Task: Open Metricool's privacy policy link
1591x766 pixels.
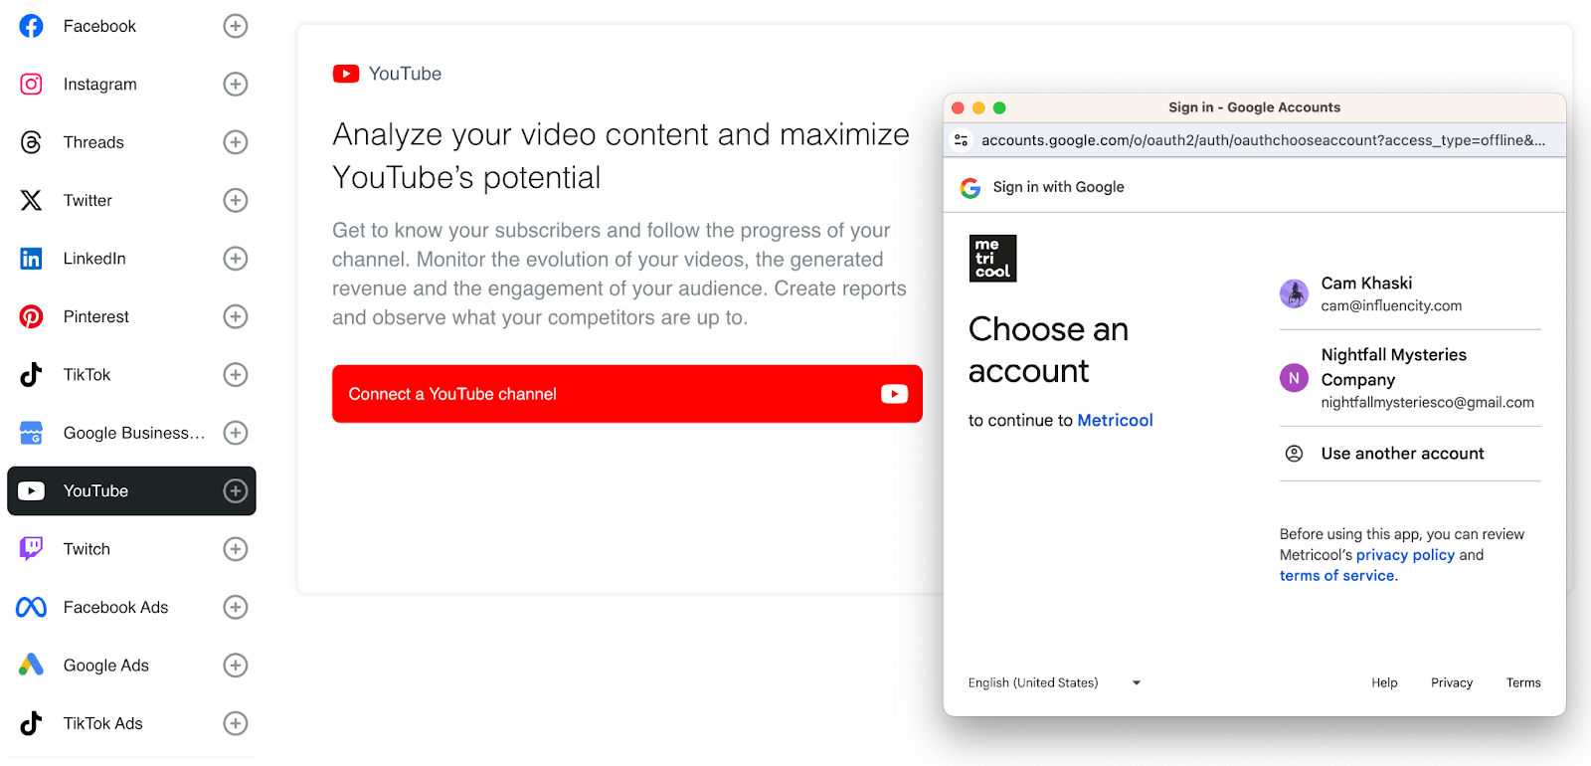Action: point(1405,555)
